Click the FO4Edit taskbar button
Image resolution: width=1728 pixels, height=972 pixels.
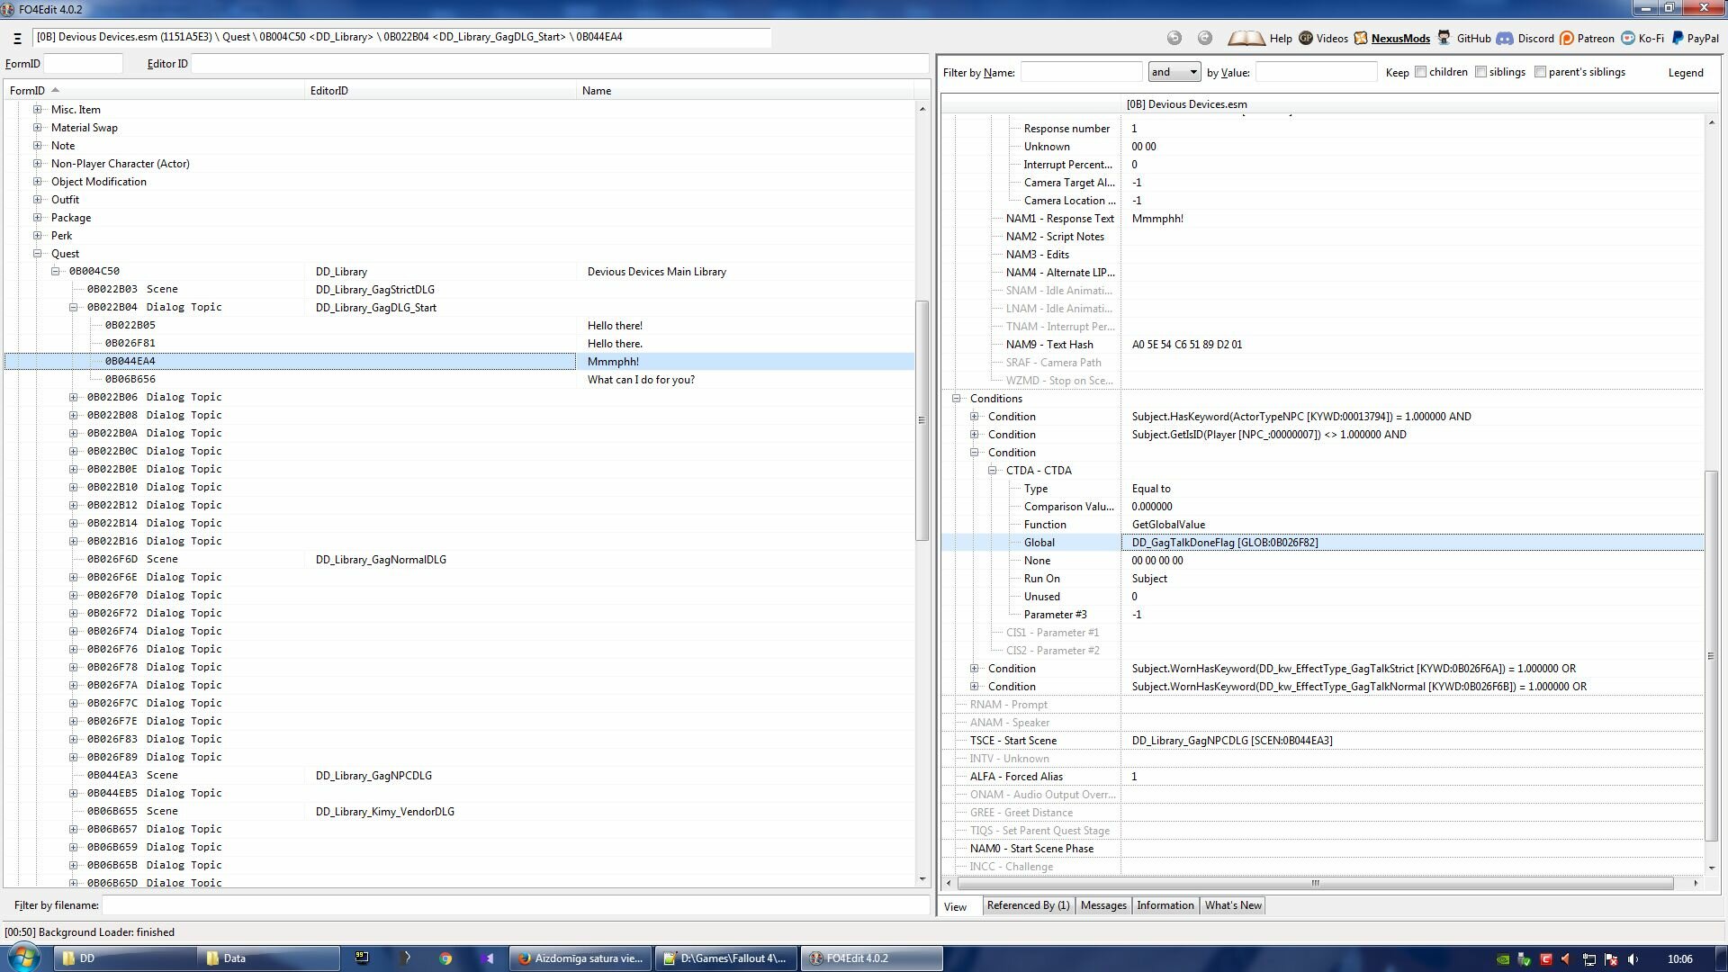872,958
